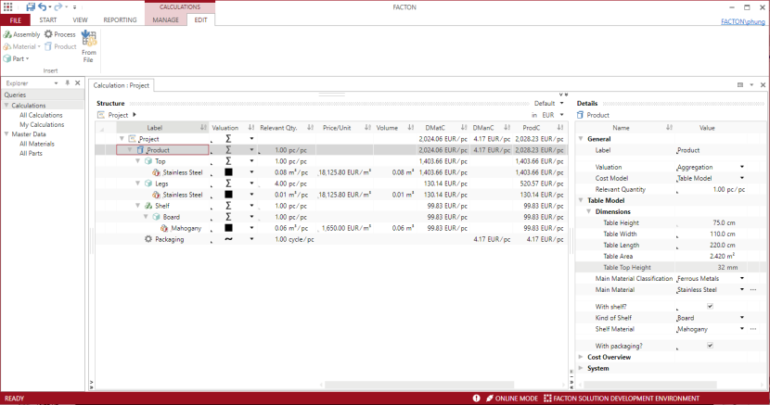Click the All Materials link
Image resolution: width=770 pixels, height=405 pixels.
(37, 144)
